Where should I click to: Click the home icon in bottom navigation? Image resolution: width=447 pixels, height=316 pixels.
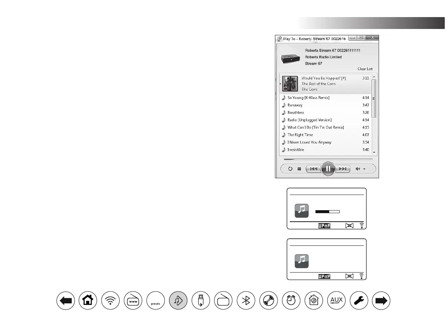coord(88,300)
